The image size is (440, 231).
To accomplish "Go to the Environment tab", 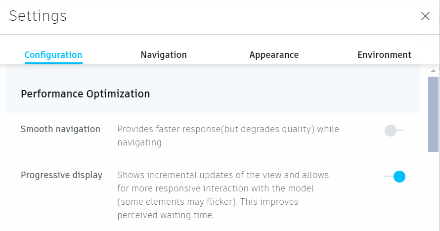I will (x=384, y=55).
